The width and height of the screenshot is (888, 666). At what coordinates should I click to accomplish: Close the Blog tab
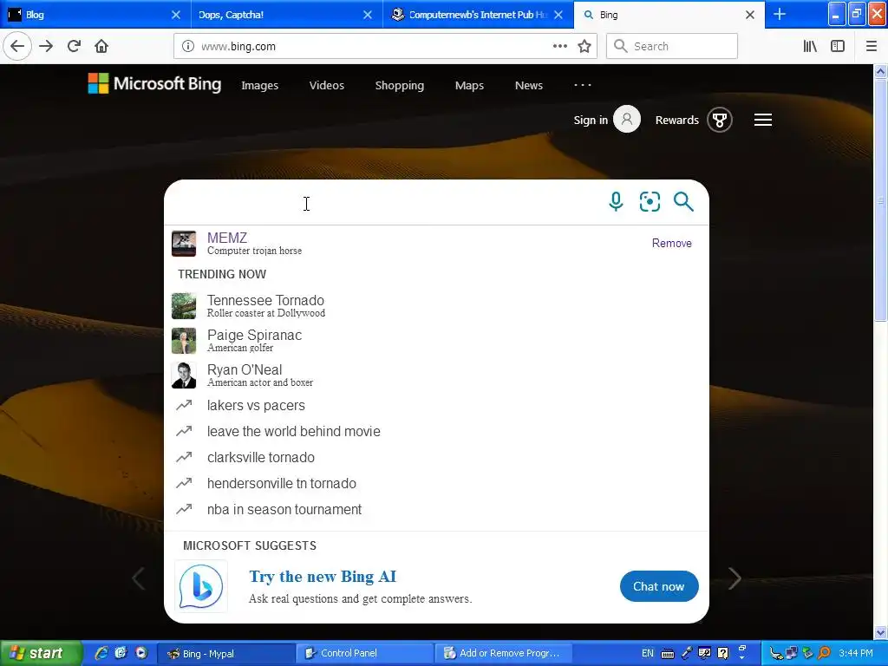[x=175, y=15]
